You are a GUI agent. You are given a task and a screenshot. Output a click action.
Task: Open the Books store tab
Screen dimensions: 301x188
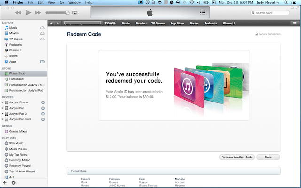(194, 23)
